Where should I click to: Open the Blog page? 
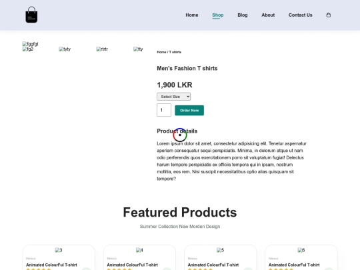coord(243,15)
